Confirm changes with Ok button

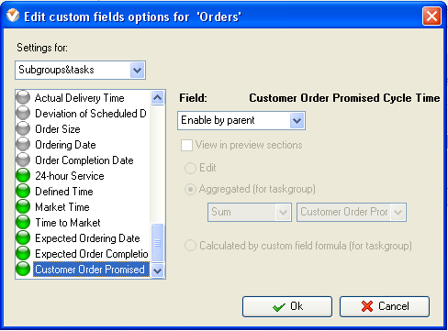point(287,306)
